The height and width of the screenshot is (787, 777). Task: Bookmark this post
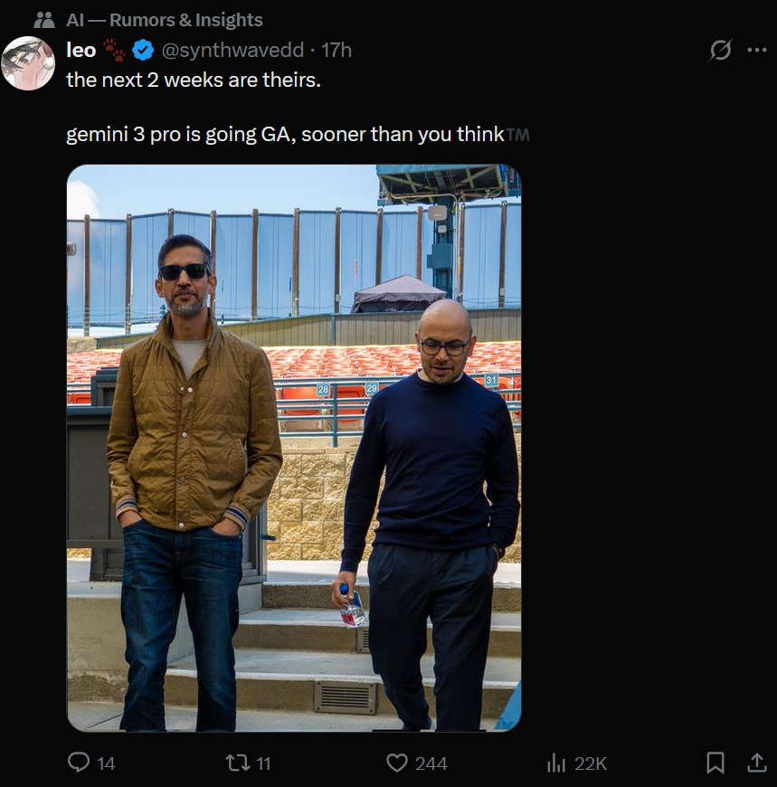[715, 763]
